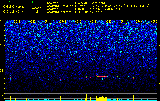Click the 1.1 kHz axis label
The height and width of the screenshot is (101, 160).
(2, 33)
